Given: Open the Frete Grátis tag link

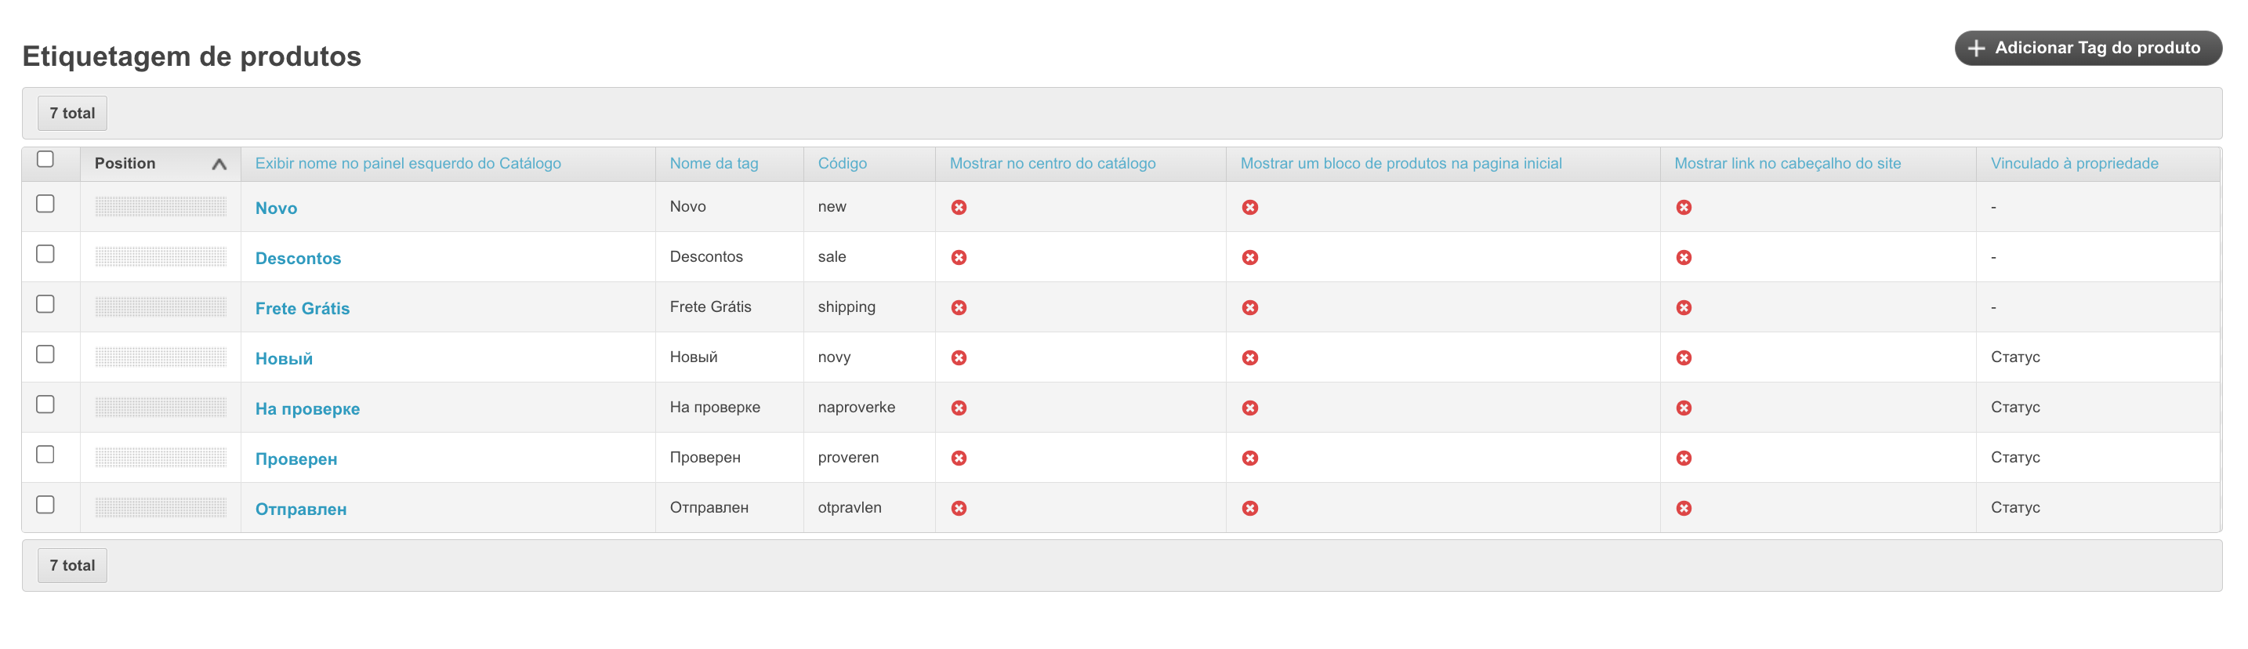Looking at the screenshot, I should 302,308.
